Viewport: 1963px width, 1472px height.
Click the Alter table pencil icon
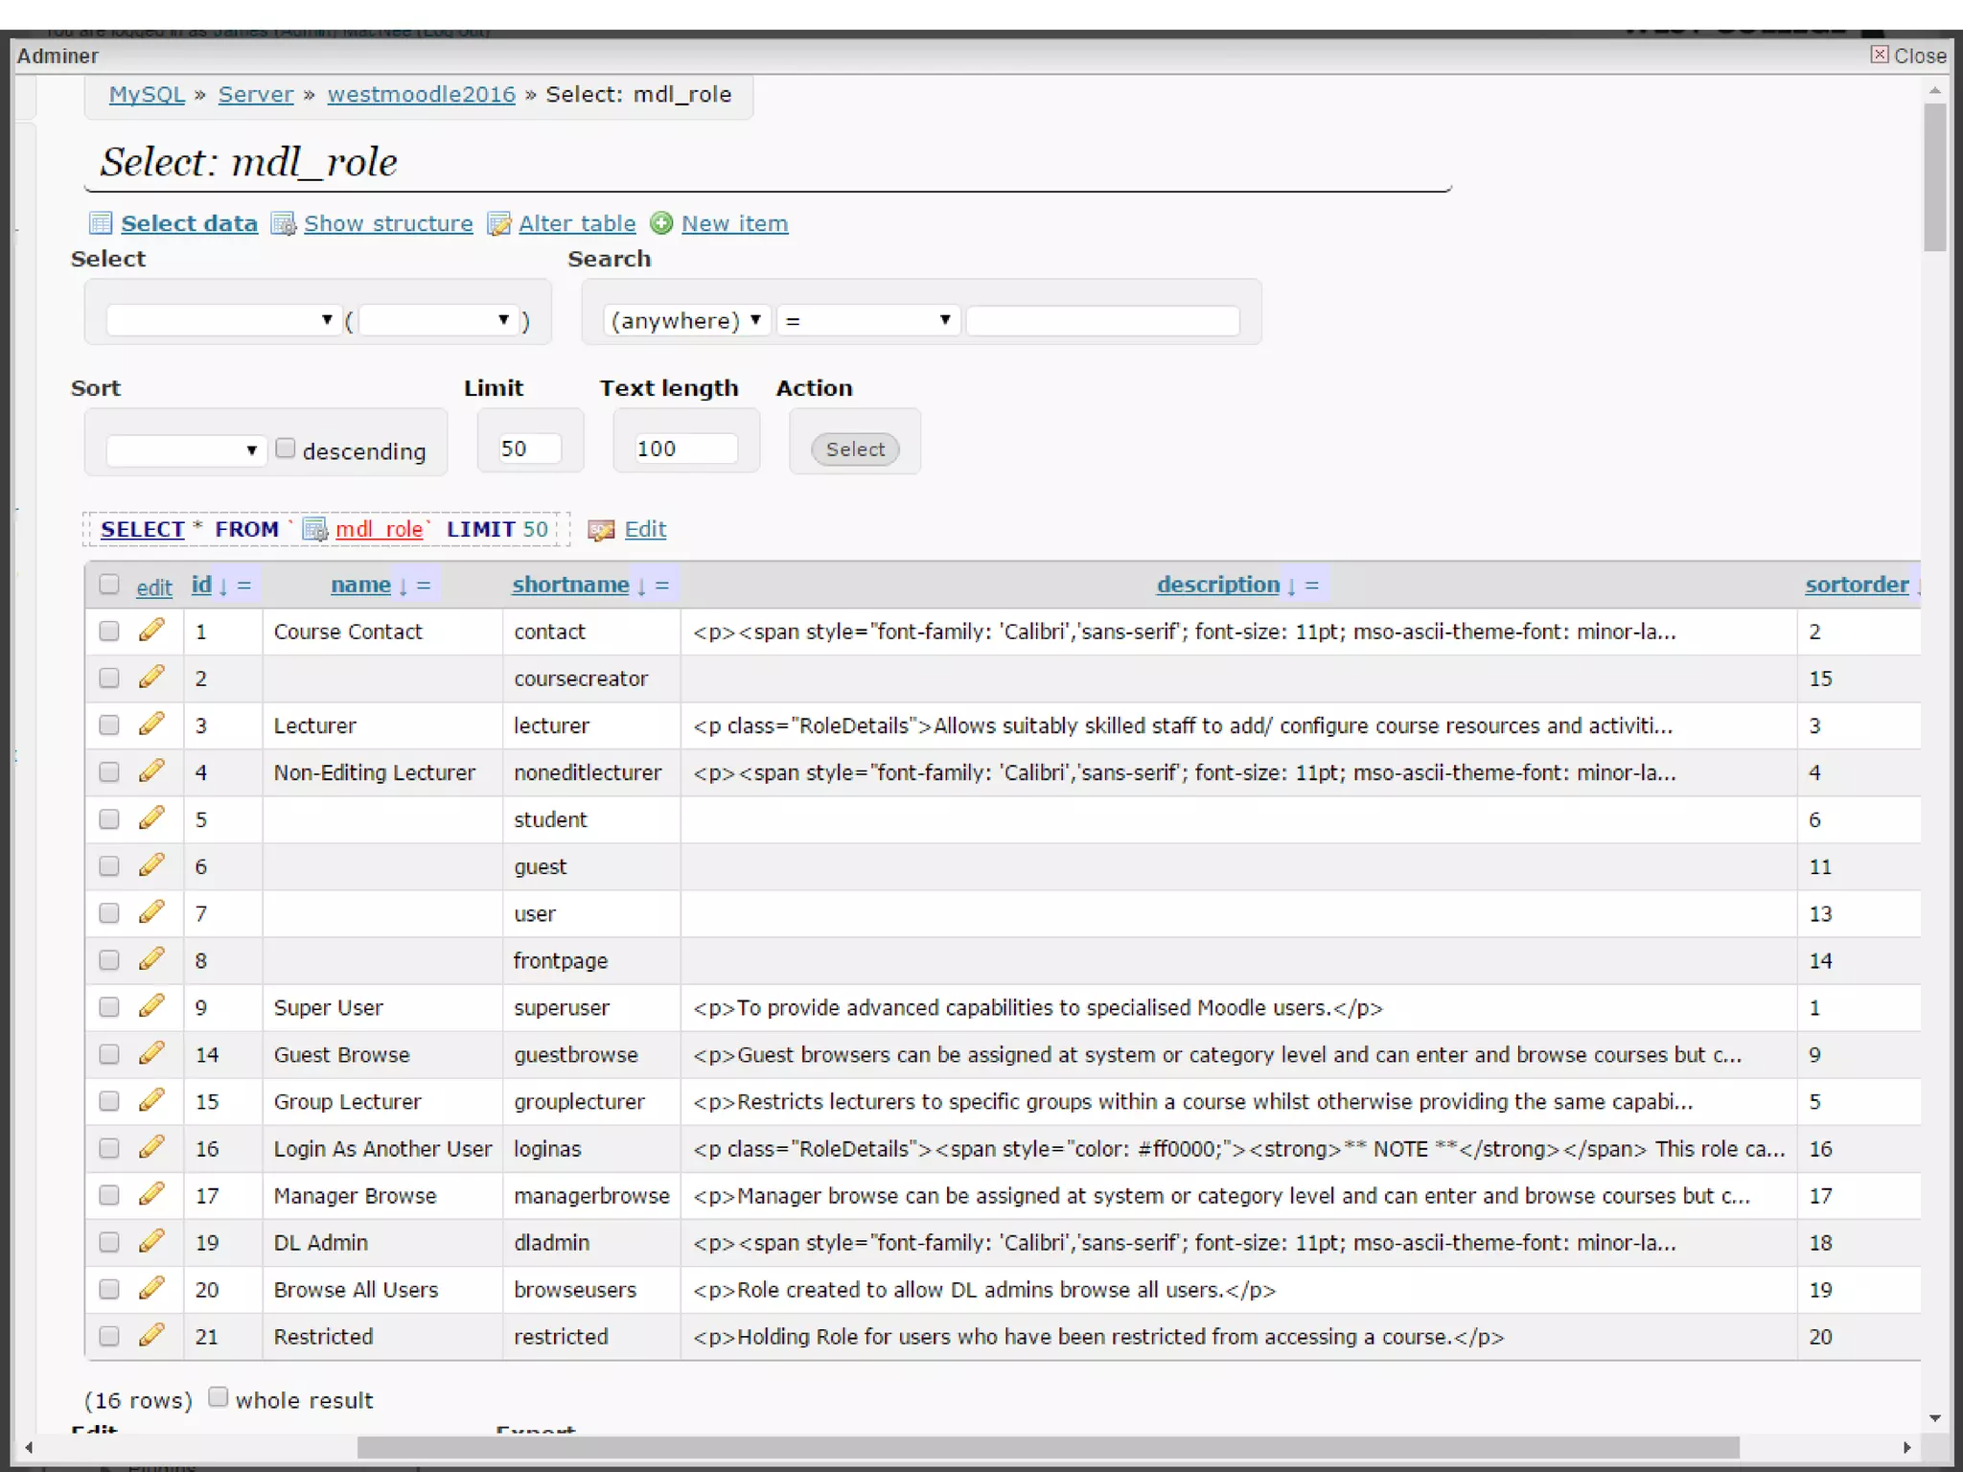pos(498,223)
